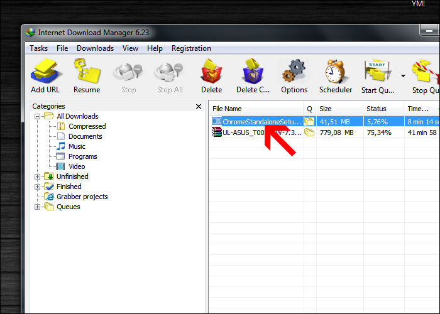Select the Programs category
Image resolution: width=440 pixels, height=314 pixels.
[83, 156]
